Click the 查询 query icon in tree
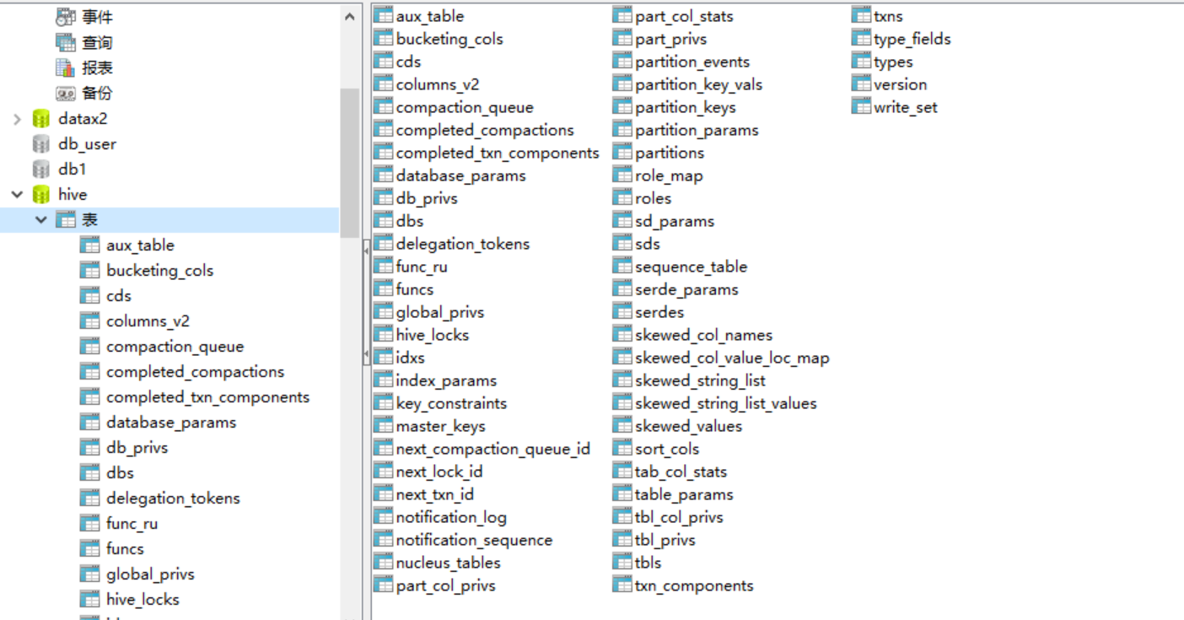This screenshot has height=620, width=1184. 66,42
